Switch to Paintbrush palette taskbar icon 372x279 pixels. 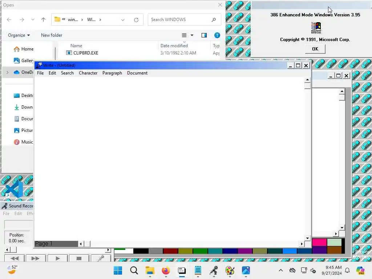230,270
